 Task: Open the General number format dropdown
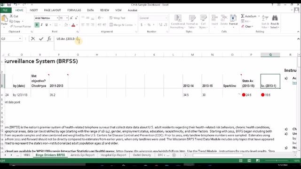coord(166,18)
